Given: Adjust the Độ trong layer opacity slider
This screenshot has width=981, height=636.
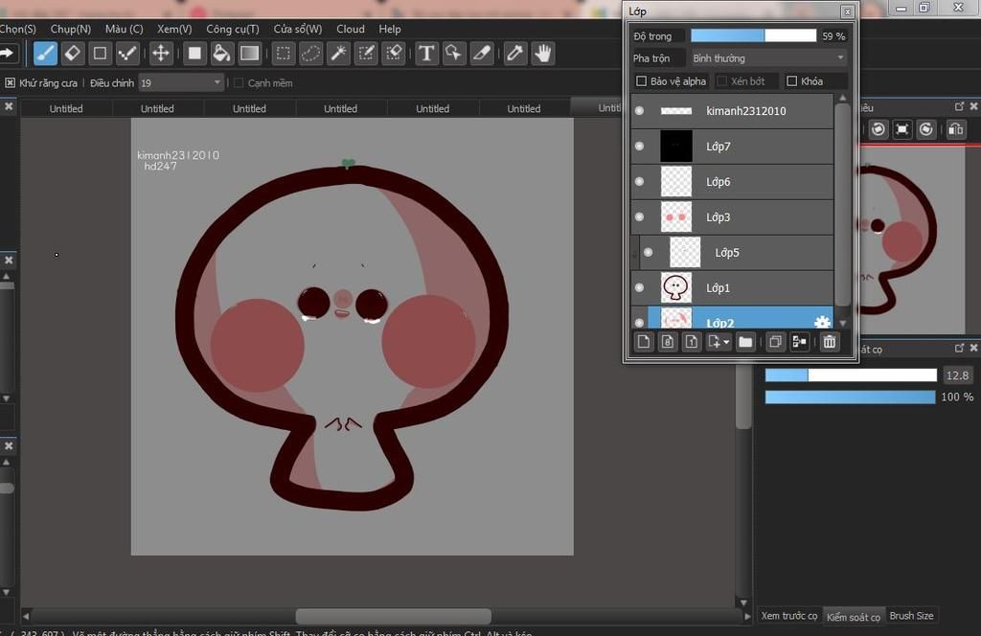Looking at the screenshot, I should (x=753, y=35).
